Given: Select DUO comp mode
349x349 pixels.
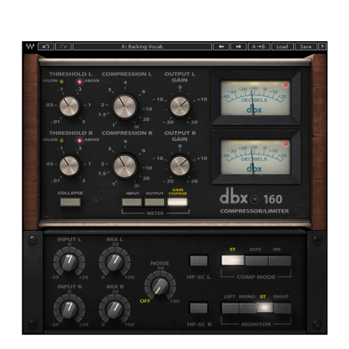Looking at the screenshot, I should 256,260.
